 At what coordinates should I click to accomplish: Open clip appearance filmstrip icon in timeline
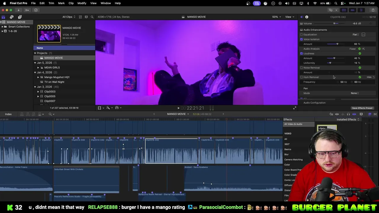coord(361,114)
